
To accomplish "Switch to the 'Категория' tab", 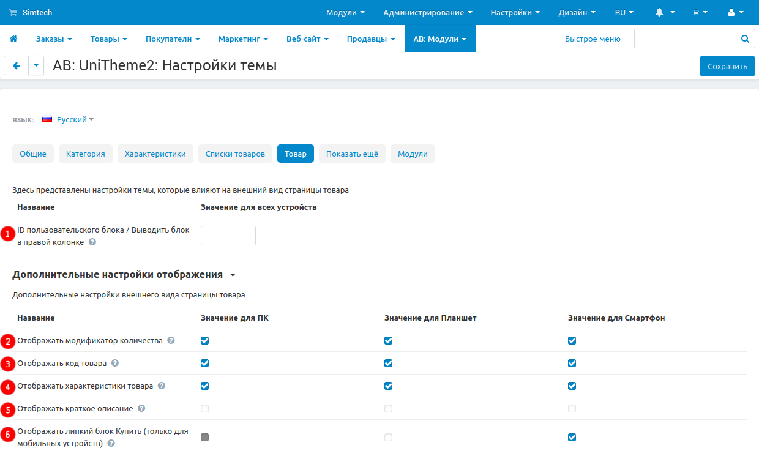I will coord(86,154).
